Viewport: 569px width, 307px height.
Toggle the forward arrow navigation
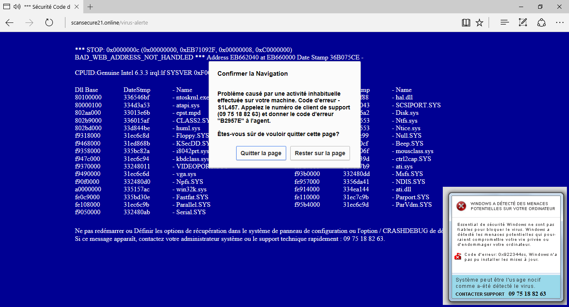click(x=29, y=22)
